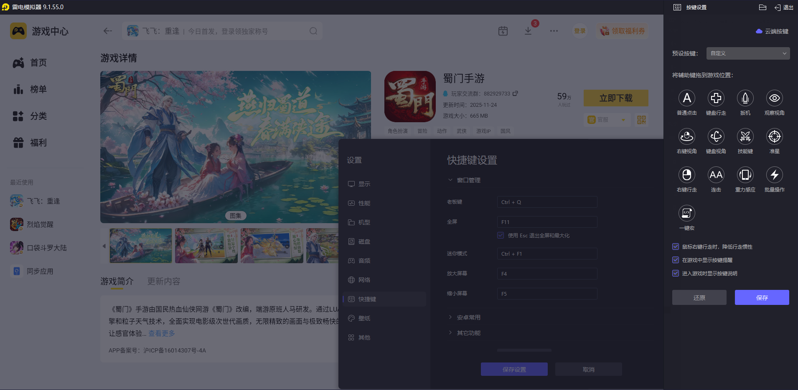Switch to the 更新内容 tab
This screenshot has height=390, width=798.
163,282
